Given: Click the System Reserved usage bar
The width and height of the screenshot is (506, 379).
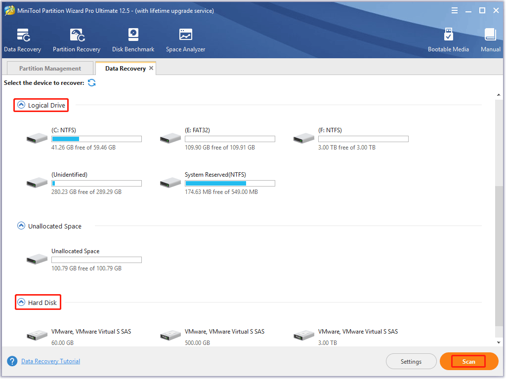Looking at the screenshot, I should [230, 184].
